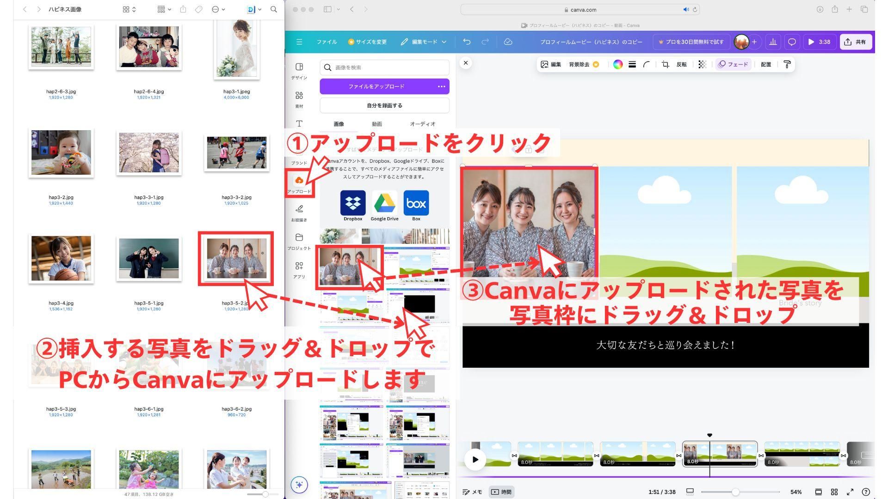The image size is (888, 499).
Task: Play the video preview 3:38
Action: click(x=819, y=42)
